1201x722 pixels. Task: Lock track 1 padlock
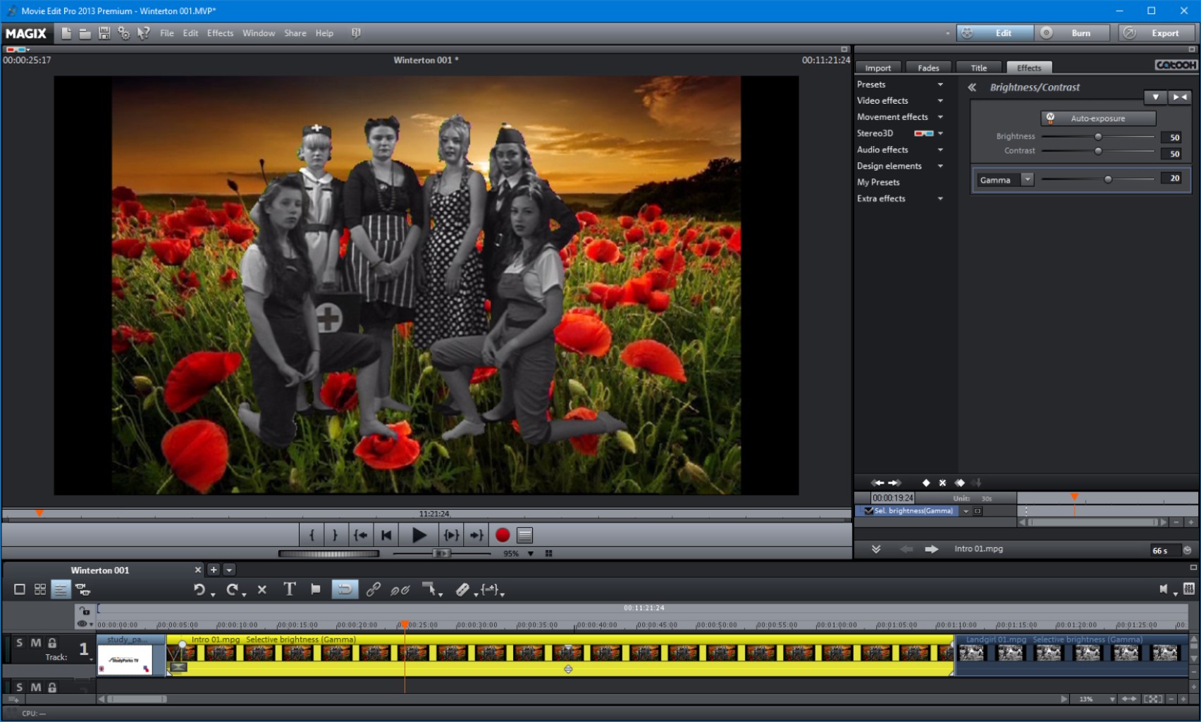pyautogui.click(x=52, y=643)
